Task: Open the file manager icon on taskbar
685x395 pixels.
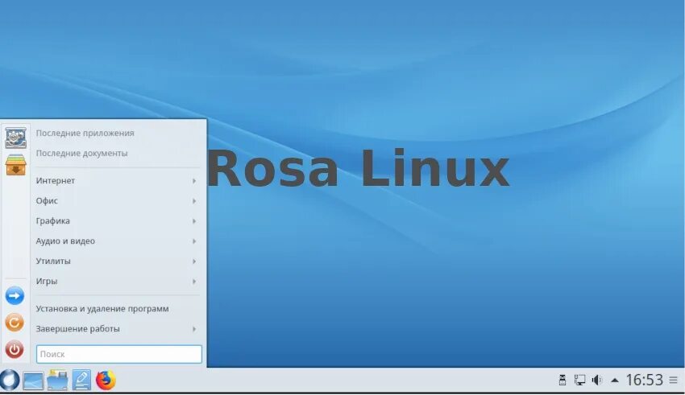Action: coord(57,381)
